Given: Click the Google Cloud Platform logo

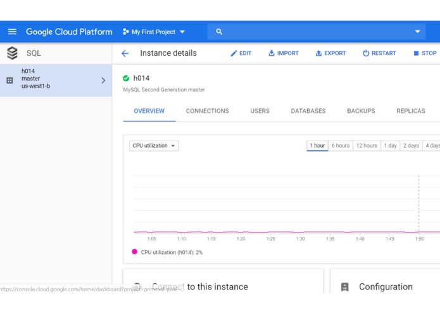Looking at the screenshot, I should coord(69,32).
